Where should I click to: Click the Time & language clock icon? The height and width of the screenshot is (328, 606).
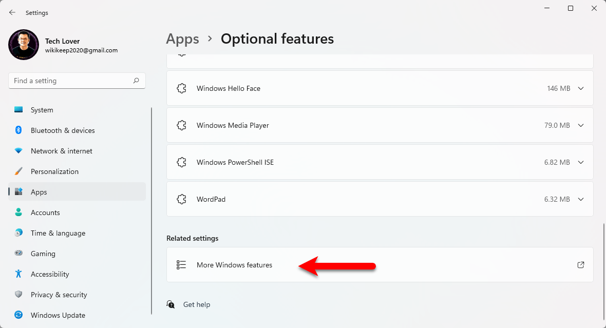click(18, 233)
